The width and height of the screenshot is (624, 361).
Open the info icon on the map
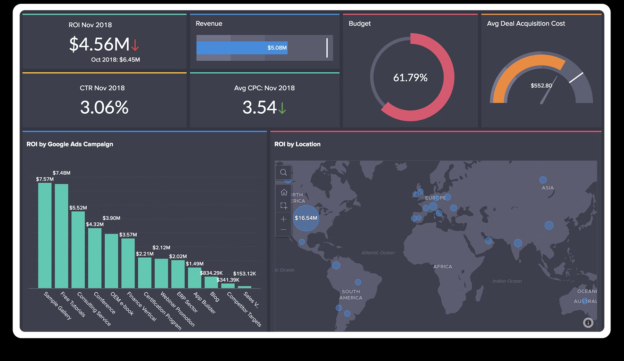[x=588, y=323]
